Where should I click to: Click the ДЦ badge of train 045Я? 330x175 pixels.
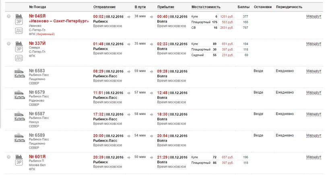pyautogui.click(x=19, y=31)
